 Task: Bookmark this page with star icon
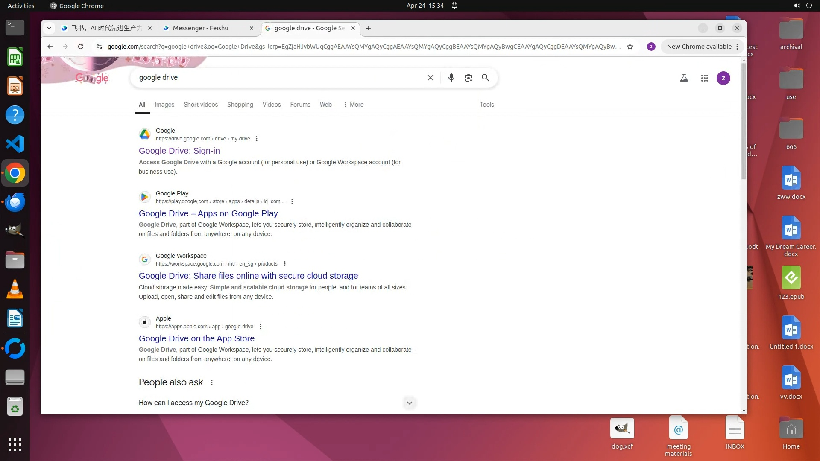[x=630, y=47]
